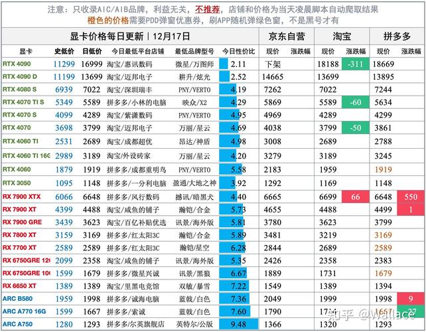Select the 'RX 7800 XT' row label
This screenshot has height=332, width=426.
pyautogui.click(x=19, y=235)
